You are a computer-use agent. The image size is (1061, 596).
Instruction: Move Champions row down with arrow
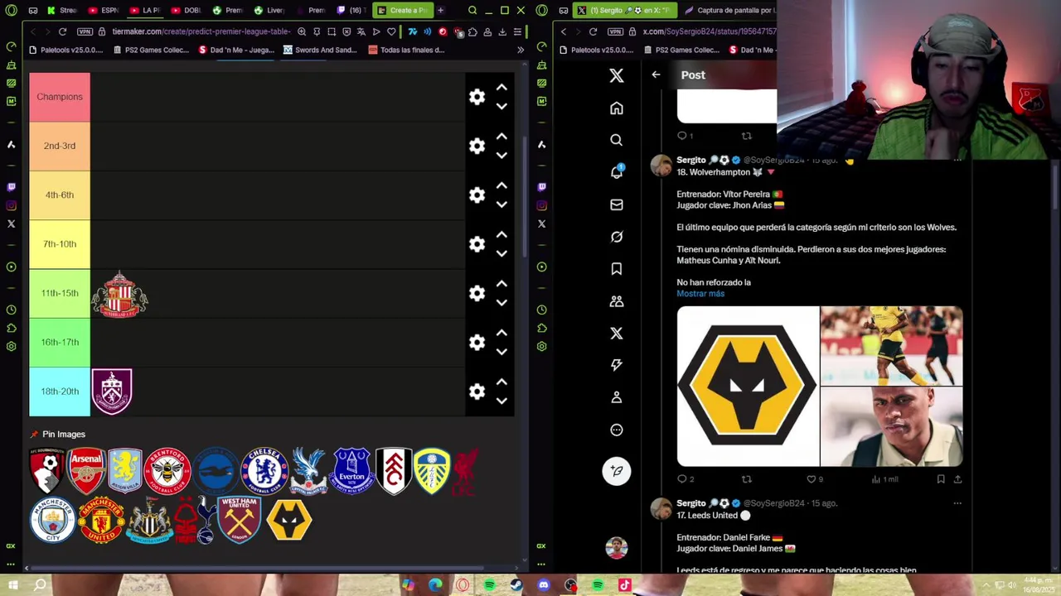[x=501, y=106]
